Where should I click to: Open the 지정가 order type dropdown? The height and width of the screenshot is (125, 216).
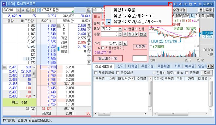[120, 29]
